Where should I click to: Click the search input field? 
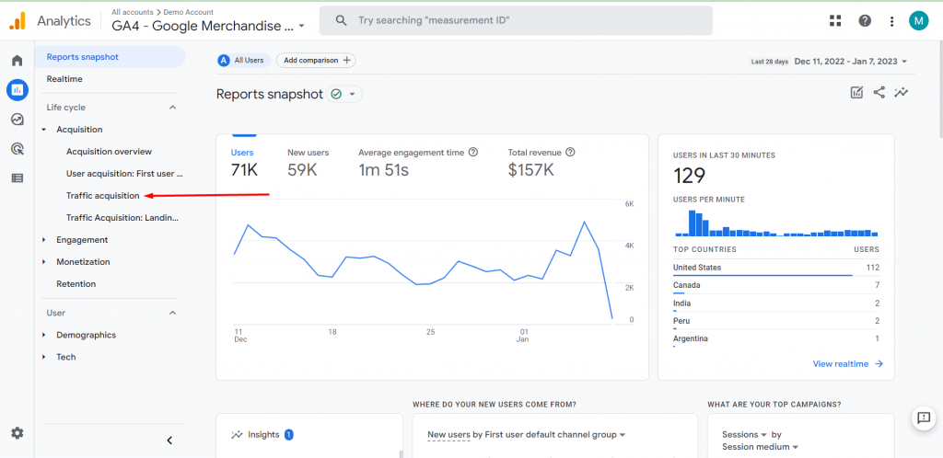(516, 20)
